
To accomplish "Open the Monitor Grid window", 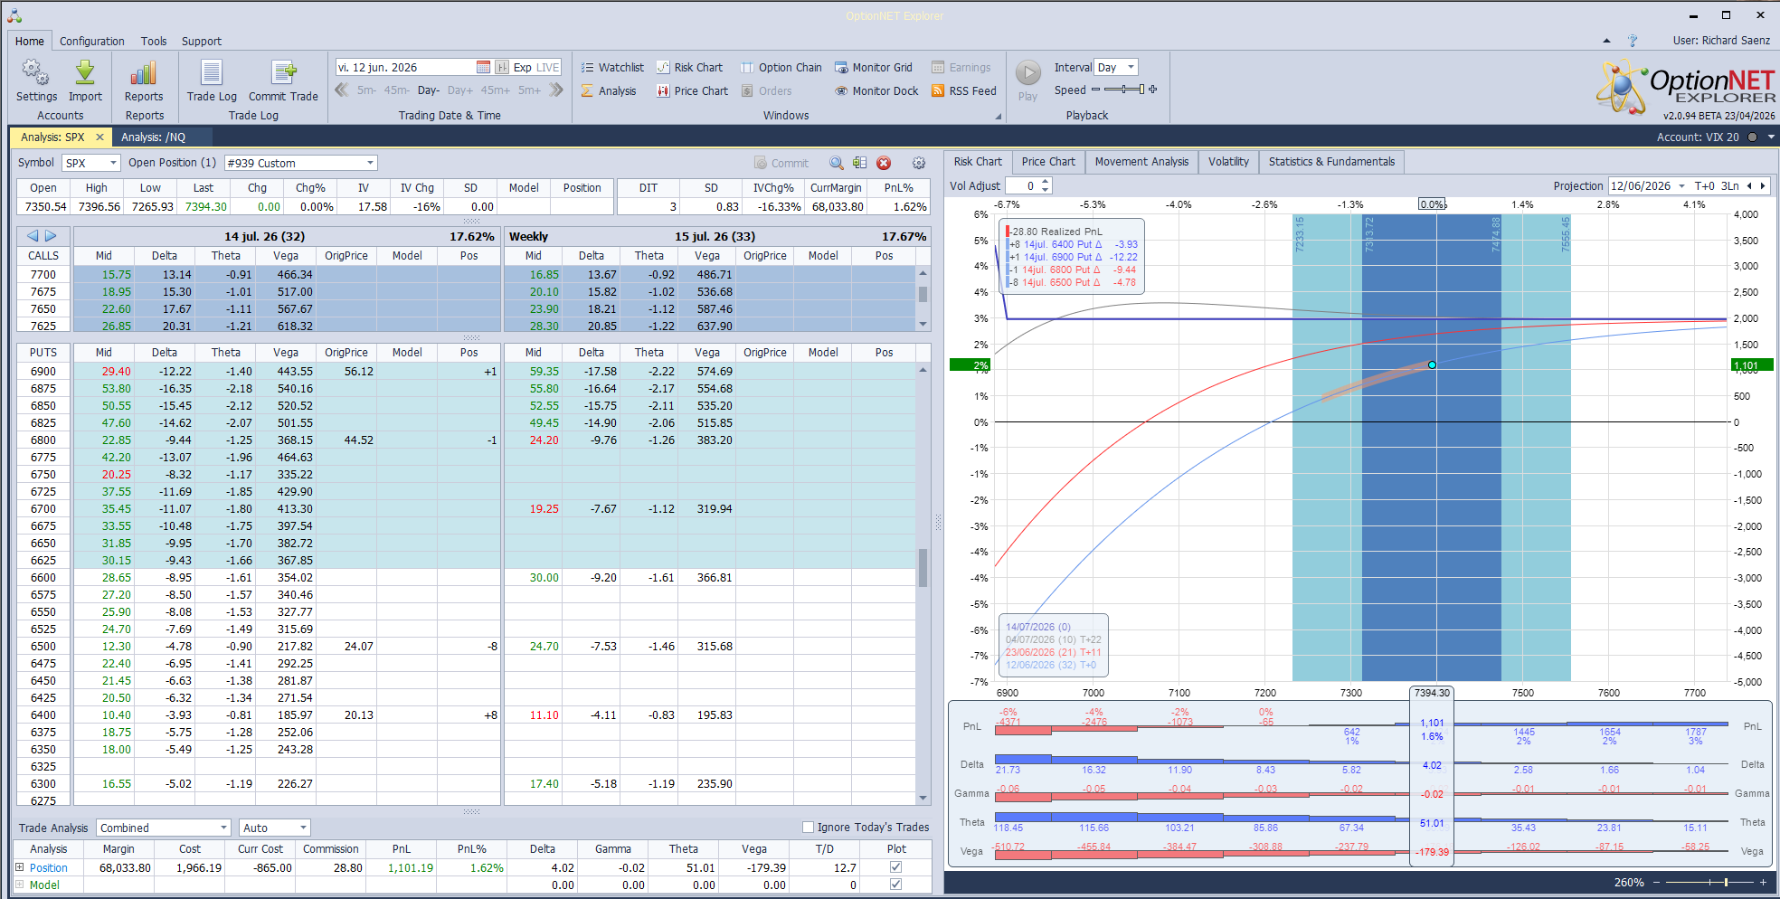I will pyautogui.click(x=874, y=67).
